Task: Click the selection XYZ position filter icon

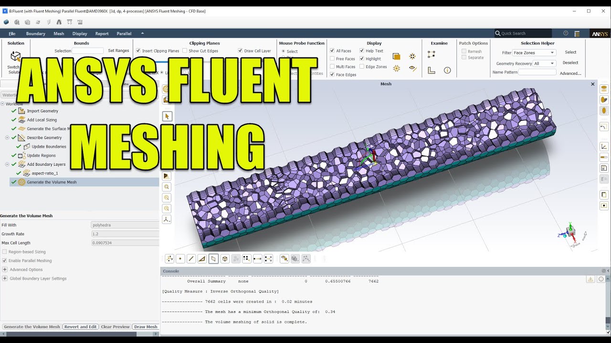Action: tap(169, 259)
